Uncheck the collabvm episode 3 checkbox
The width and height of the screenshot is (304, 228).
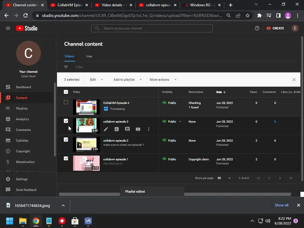coord(66,121)
